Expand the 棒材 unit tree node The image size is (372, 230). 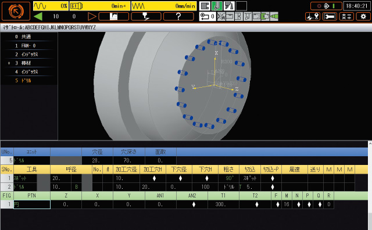pyautogui.click(x=9, y=63)
